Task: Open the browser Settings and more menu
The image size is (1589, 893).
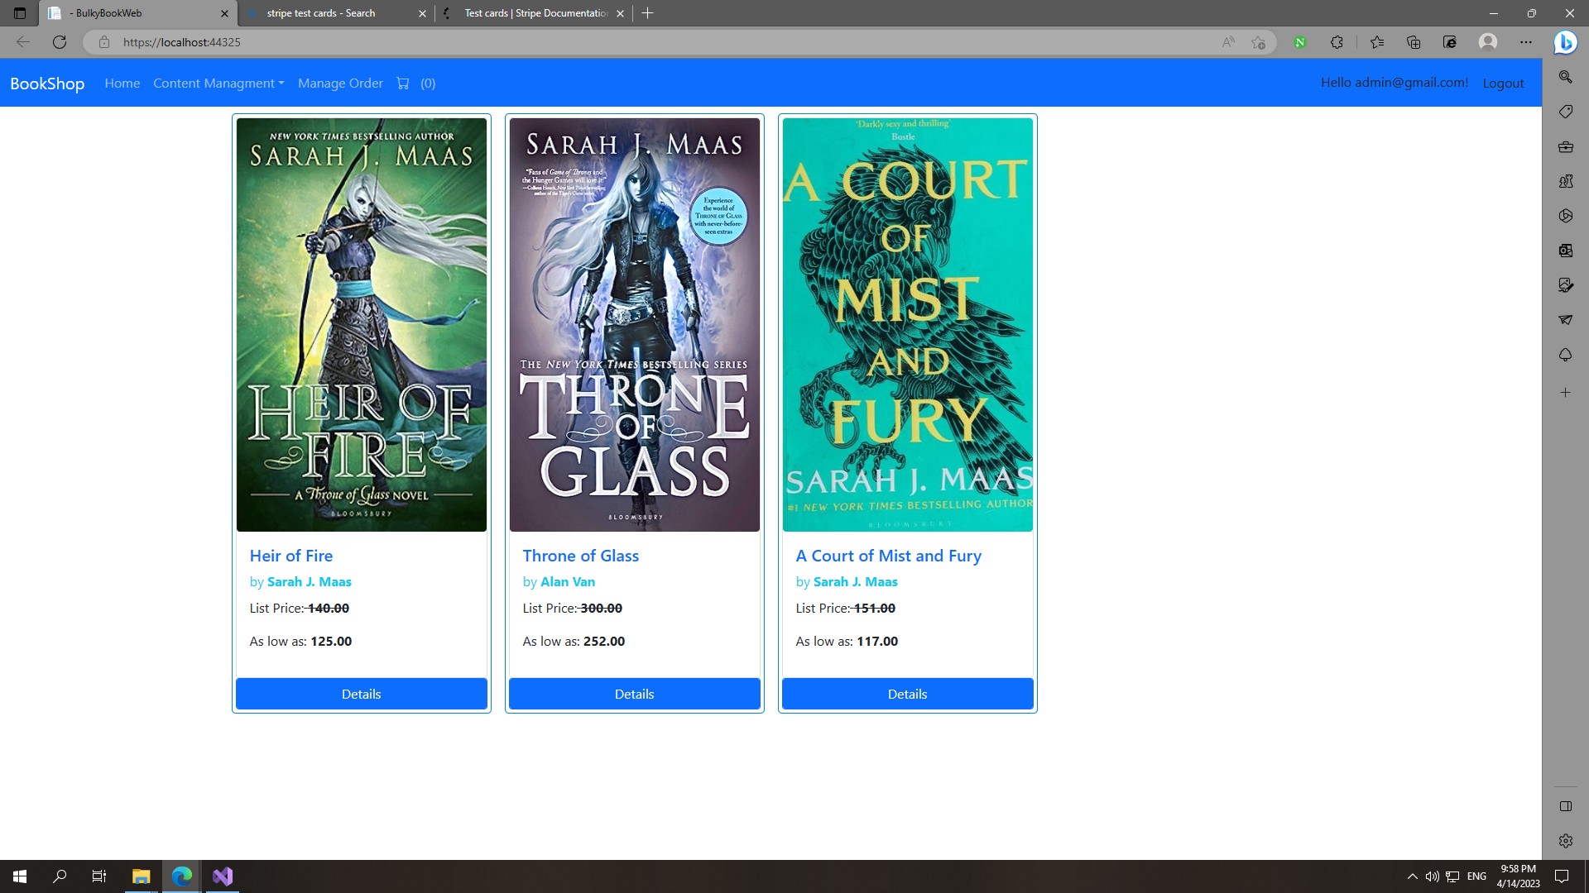Action: [x=1525, y=42]
